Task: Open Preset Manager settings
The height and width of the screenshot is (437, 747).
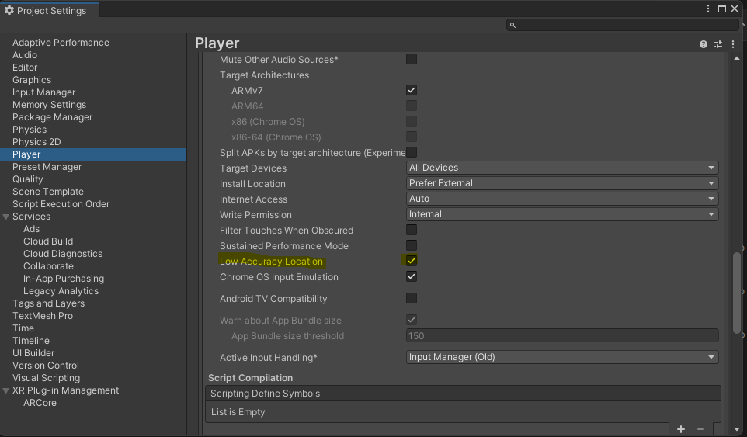Action: [47, 167]
